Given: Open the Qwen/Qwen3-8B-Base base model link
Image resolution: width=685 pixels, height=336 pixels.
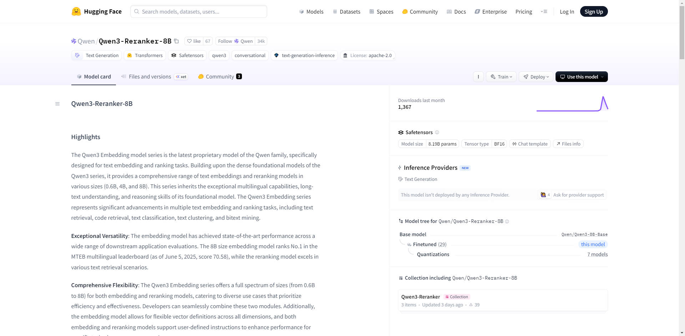Looking at the screenshot, I should pyautogui.click(x=584, y=234).
